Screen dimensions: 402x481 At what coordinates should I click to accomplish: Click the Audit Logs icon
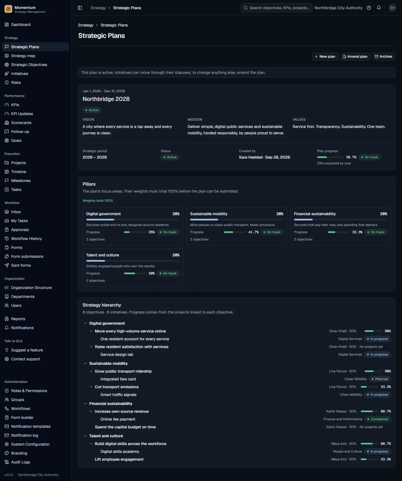[x=7, y=462]
